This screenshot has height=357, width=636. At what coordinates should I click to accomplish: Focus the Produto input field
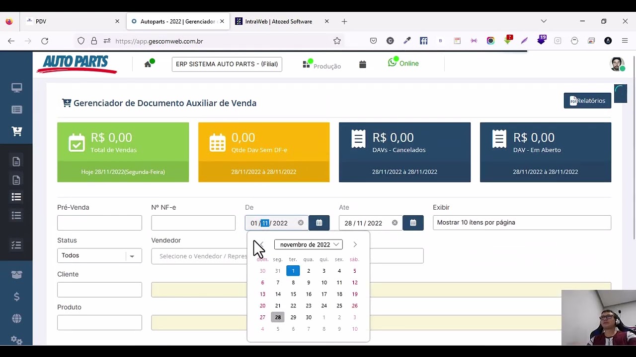click(99, 323)
